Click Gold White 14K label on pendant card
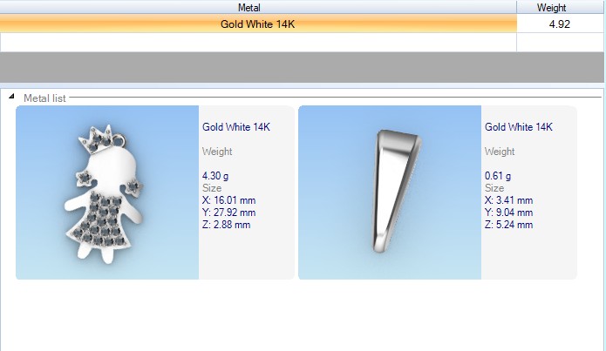Screen dimensions: 606x351 click(x=236, y=126)
